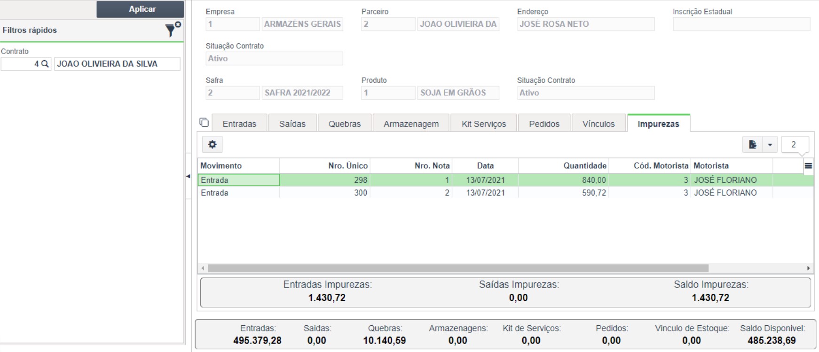Click the Data column header
Viewport: 819px width, 352px height.
[485, 165]
